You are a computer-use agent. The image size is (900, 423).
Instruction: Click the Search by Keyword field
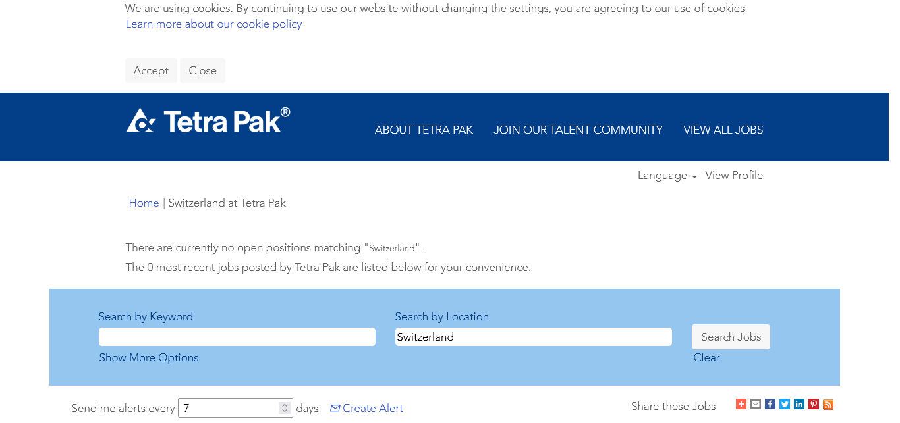[237, 337]
